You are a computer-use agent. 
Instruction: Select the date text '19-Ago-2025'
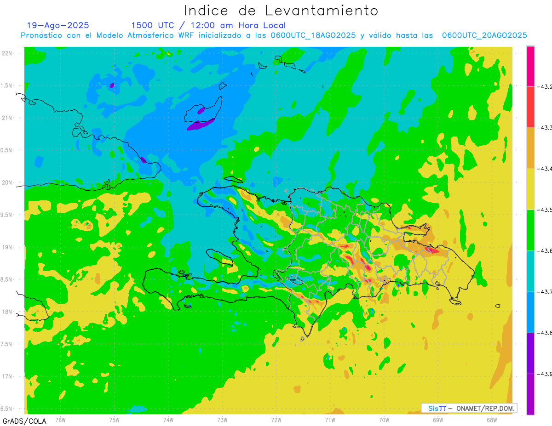[x=58, y=25]
